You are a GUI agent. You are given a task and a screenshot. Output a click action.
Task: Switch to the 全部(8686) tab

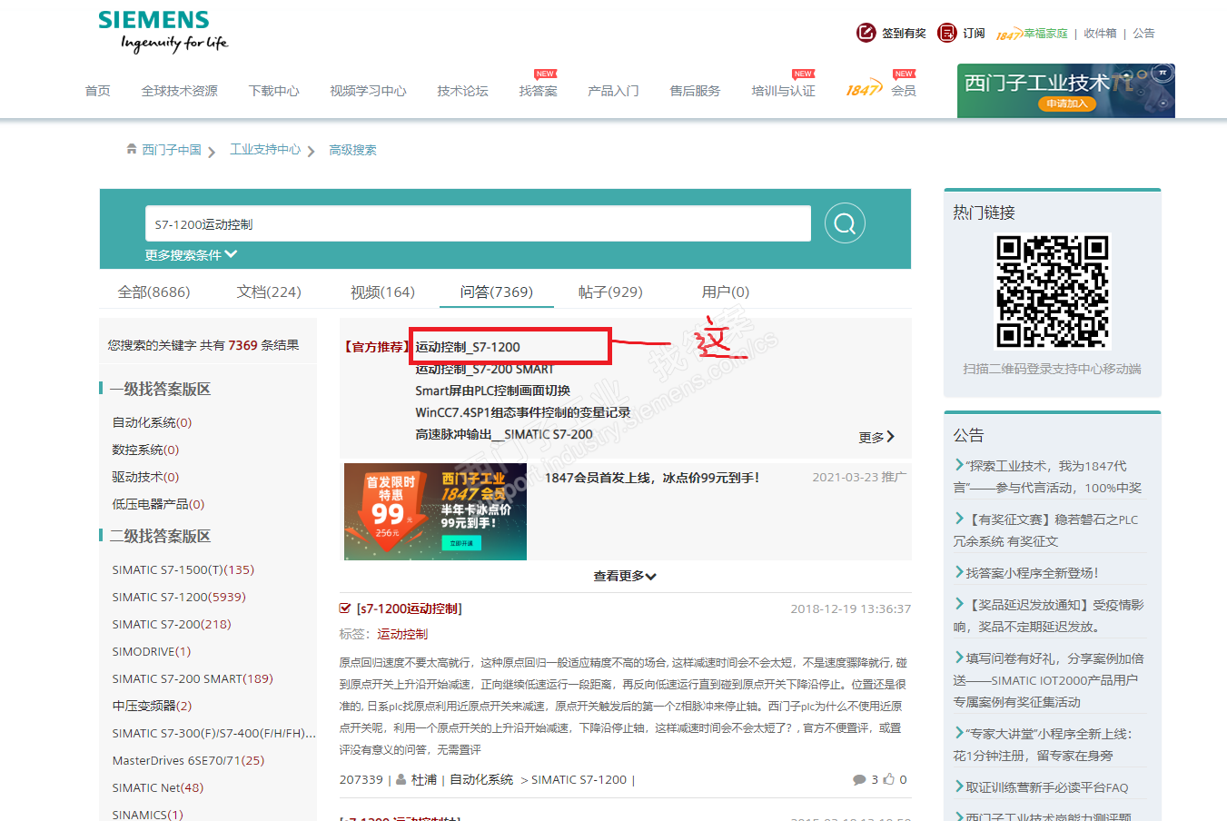point(153,292)
